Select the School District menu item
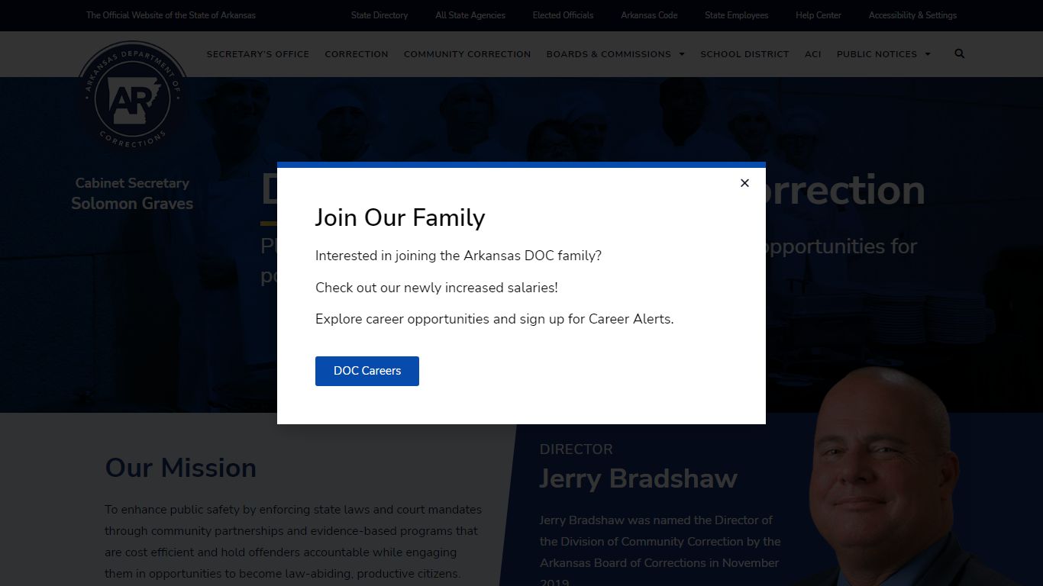 click(x=744, y=54)
